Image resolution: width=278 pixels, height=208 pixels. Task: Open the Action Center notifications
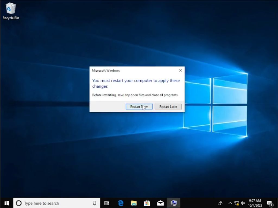270,203
